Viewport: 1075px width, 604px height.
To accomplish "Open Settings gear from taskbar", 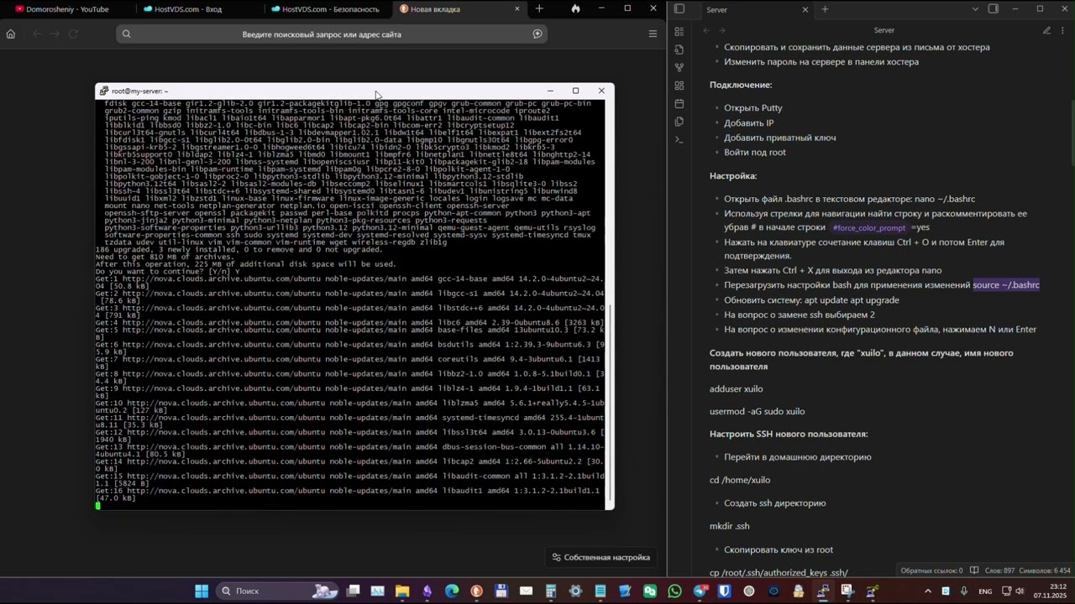I will [x=575, y=591].
